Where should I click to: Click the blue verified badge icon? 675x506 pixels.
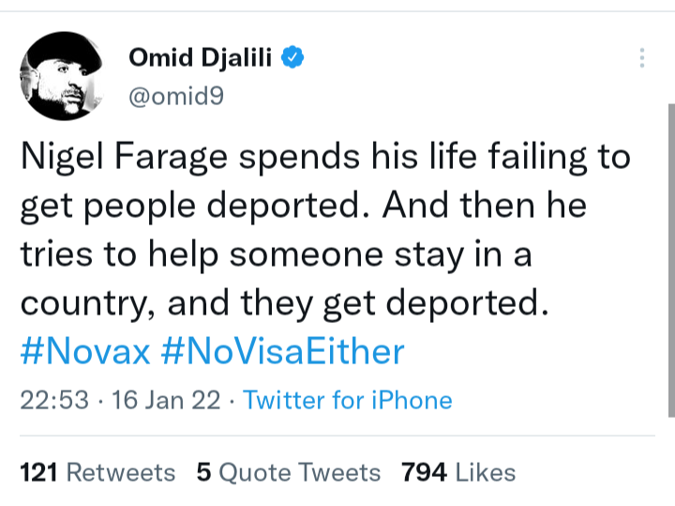(292, 58)
